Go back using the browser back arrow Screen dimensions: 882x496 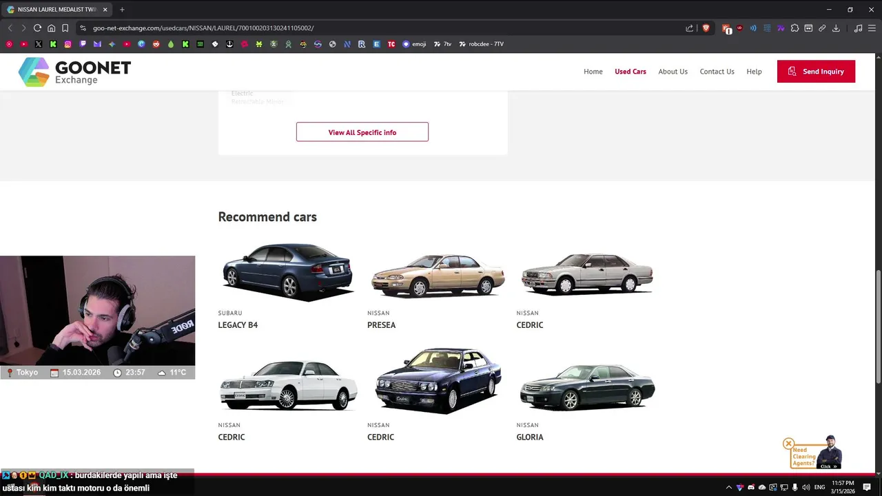(x=10, y=28)
